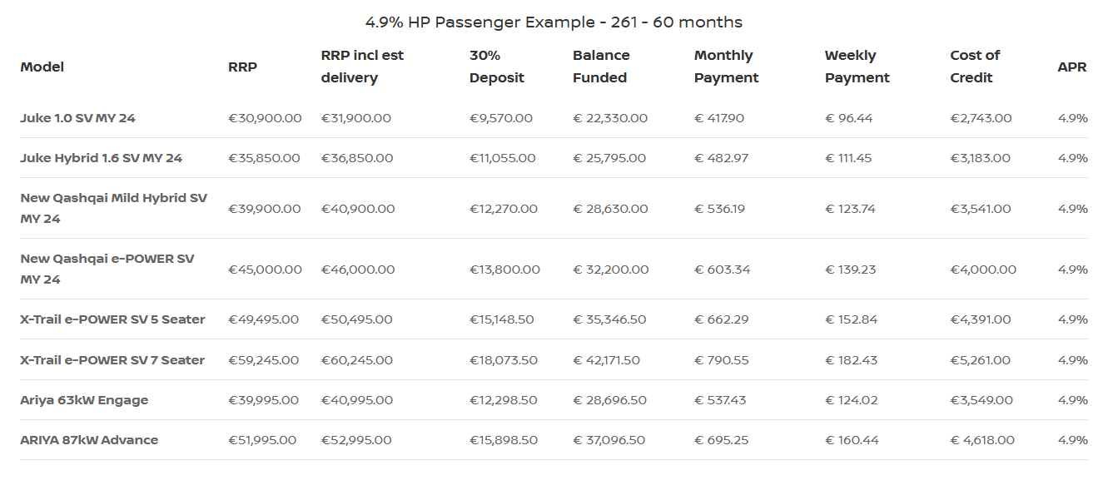Click the "ARIYA 87kW Advance" model name
This screenshot has height=480, width=1118.
click(x=89, y=440)
